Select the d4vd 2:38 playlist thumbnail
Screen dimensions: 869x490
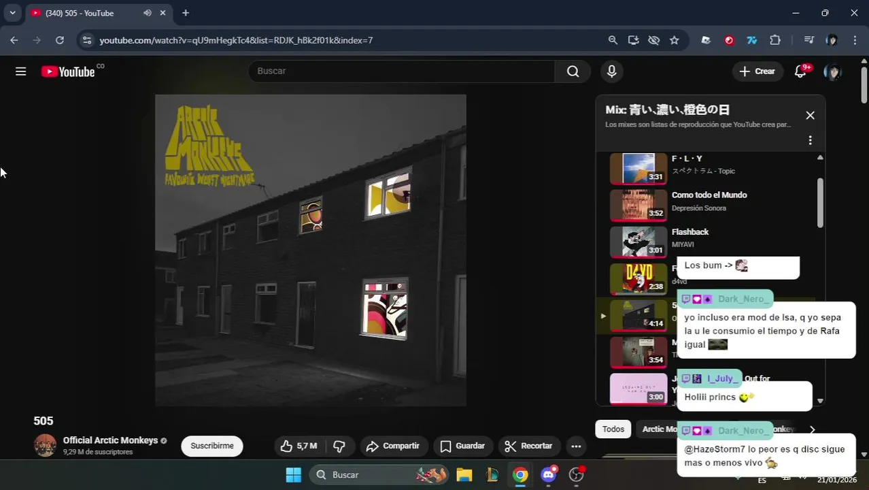638,278
